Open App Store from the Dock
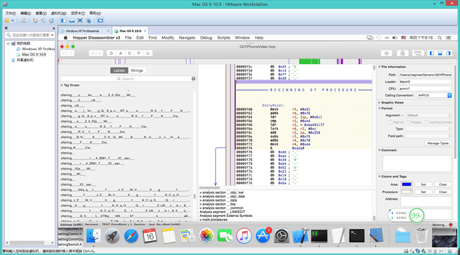The image size is (460, 255). [x=263, y=236]
